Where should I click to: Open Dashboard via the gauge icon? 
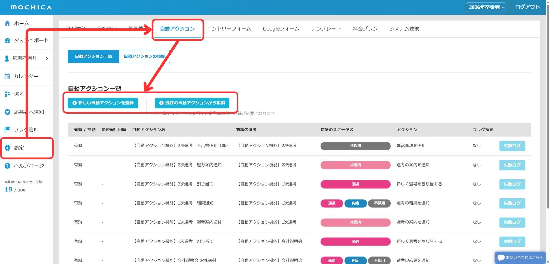click(8, 41)
